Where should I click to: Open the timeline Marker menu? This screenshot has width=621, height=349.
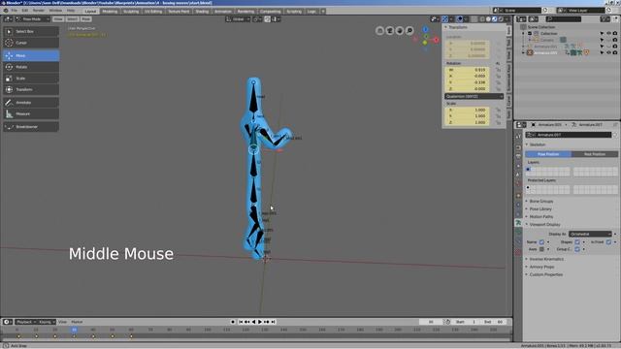coord(77,322)
